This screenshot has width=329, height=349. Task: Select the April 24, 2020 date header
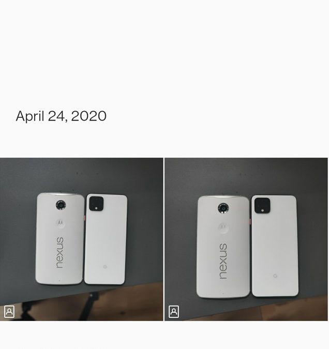[61, 116]
